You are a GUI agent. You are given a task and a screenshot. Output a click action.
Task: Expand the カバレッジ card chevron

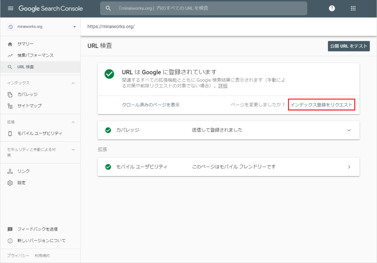pyautogui.click(x=349, y=130)
